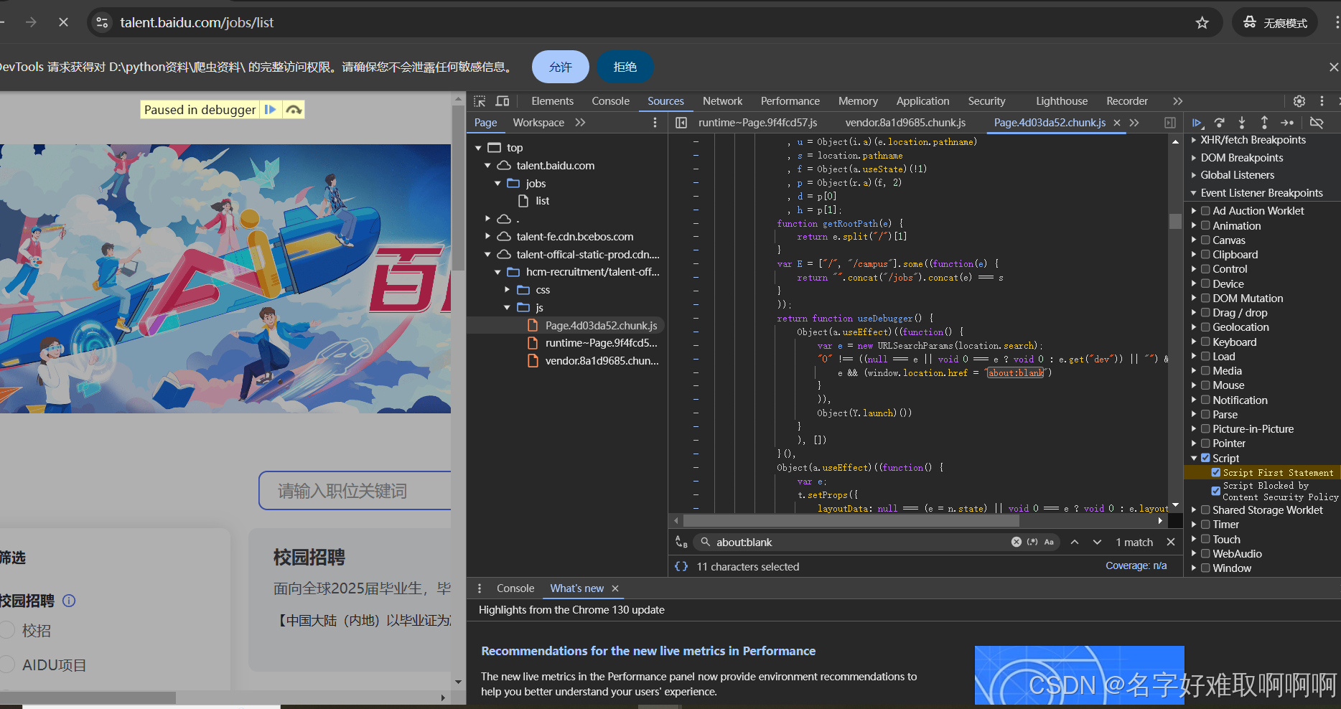1341x709 pixels.
Task: Open drawer three-dot menu beside Console
Action: click(x=480, y=588)
